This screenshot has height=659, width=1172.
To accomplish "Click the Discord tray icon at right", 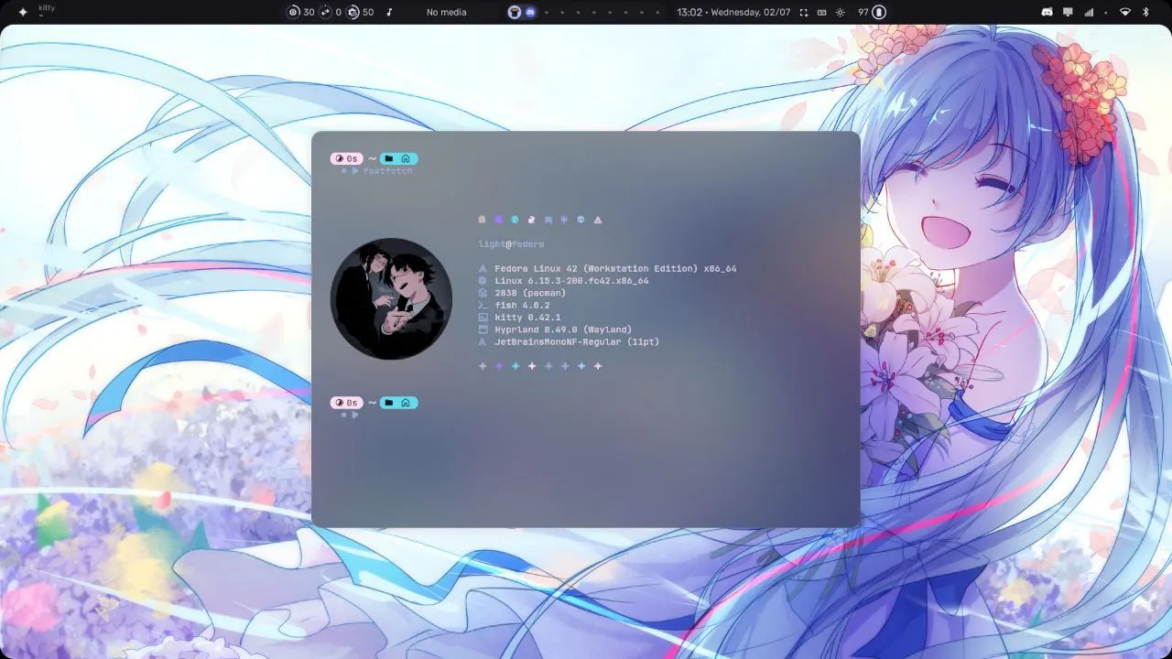I will pyautogui.click(x=1047, y=12).
